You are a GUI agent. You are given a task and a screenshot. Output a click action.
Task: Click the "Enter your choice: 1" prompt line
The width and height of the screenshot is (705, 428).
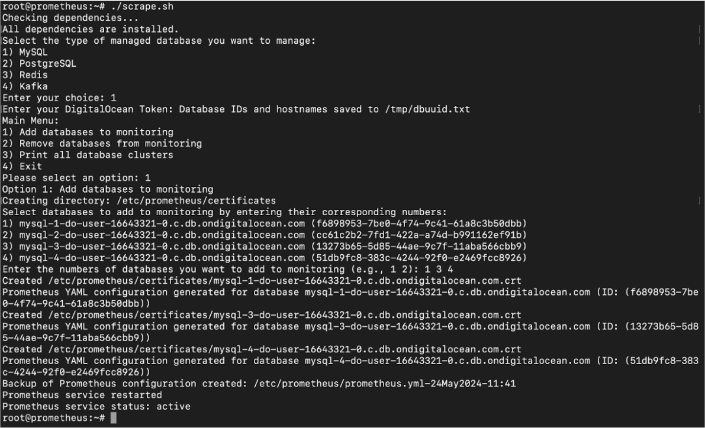pyautogui.click(x=59, y=98)
